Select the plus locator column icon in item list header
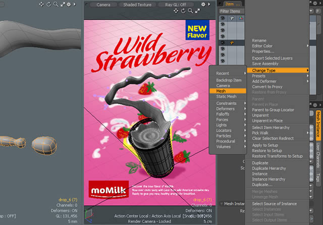Screen dimensions: 323x225 232,18
